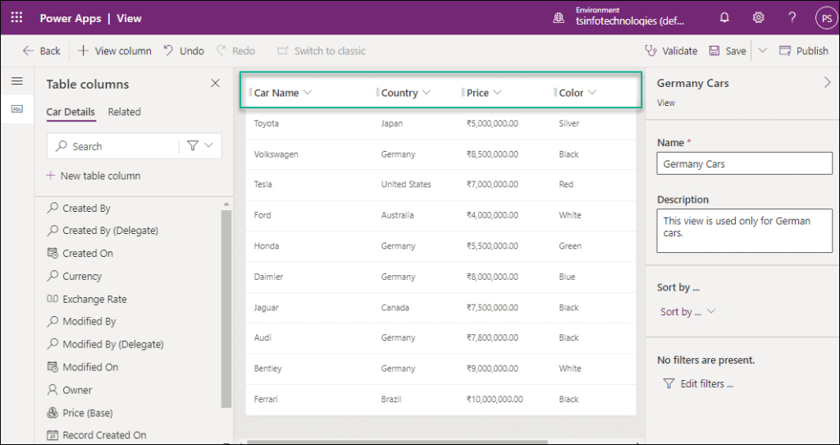Click the Toyota cell
Viewport: 840px width, 445px height.
(267, 123)
